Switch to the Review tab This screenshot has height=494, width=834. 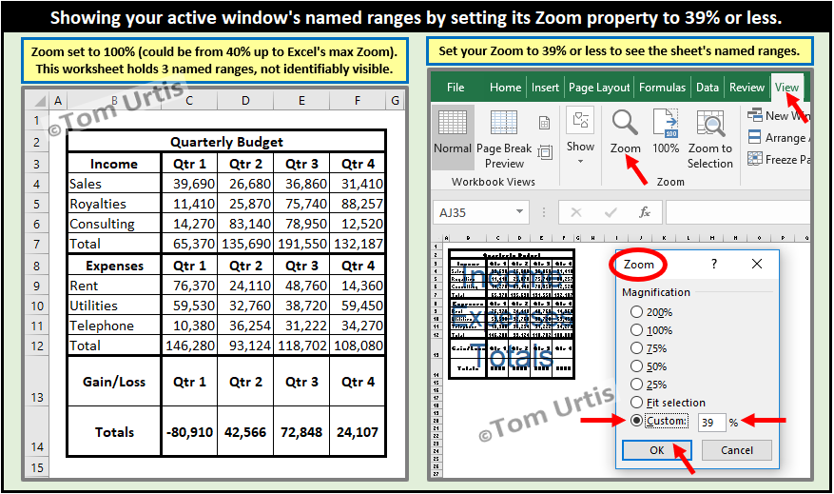coord(747,88)
